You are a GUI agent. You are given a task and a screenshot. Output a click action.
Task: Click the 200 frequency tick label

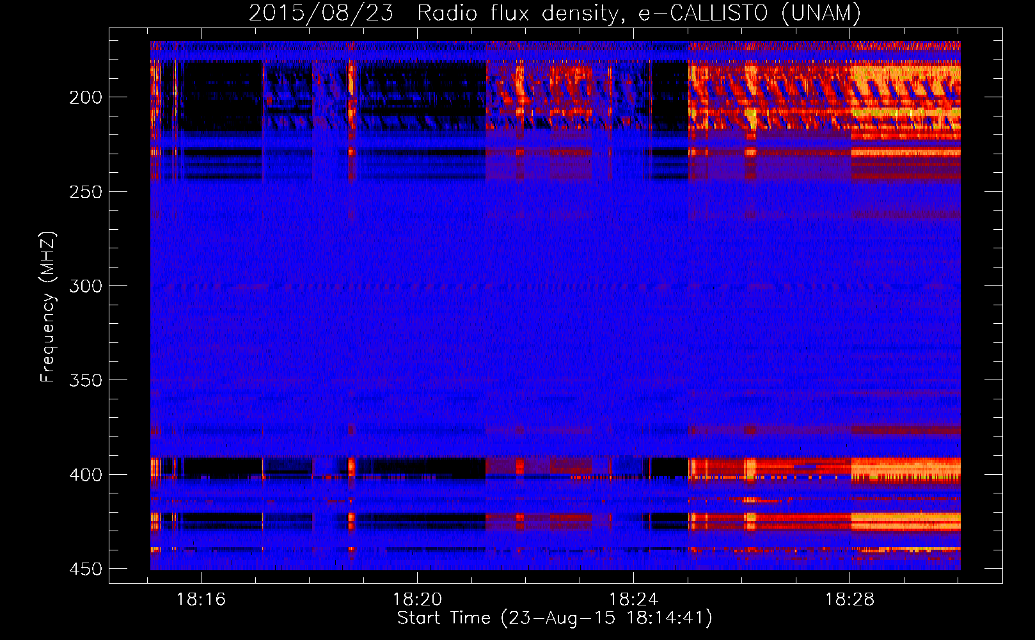point(86,97)
